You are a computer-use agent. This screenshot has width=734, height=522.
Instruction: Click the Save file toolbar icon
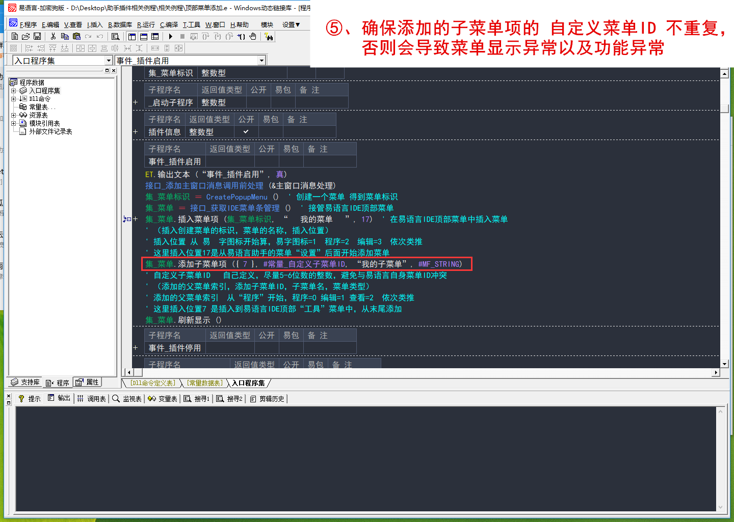(37, 37)
